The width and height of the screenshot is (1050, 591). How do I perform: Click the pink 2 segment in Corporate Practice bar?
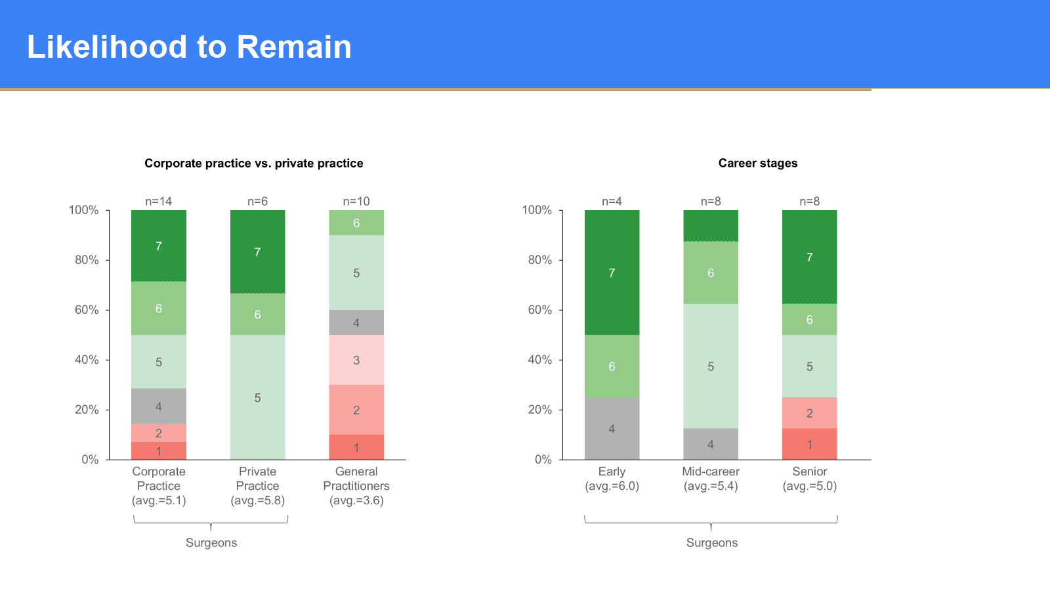tap(159, 433)
